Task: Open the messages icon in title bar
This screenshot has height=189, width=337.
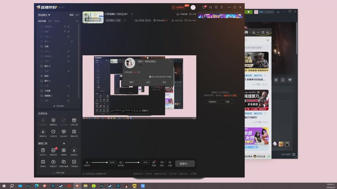Action: click(x=204, y=7)
